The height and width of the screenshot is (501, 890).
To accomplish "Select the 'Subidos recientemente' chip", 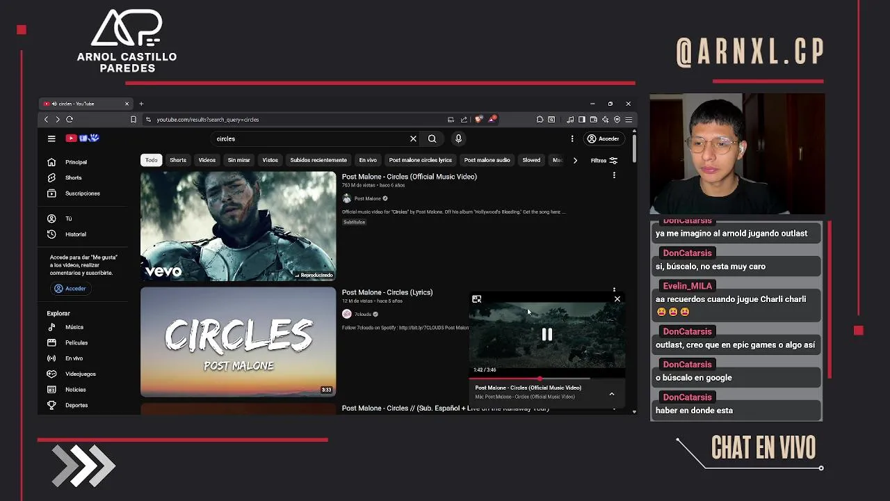I will tap(318, 160).
